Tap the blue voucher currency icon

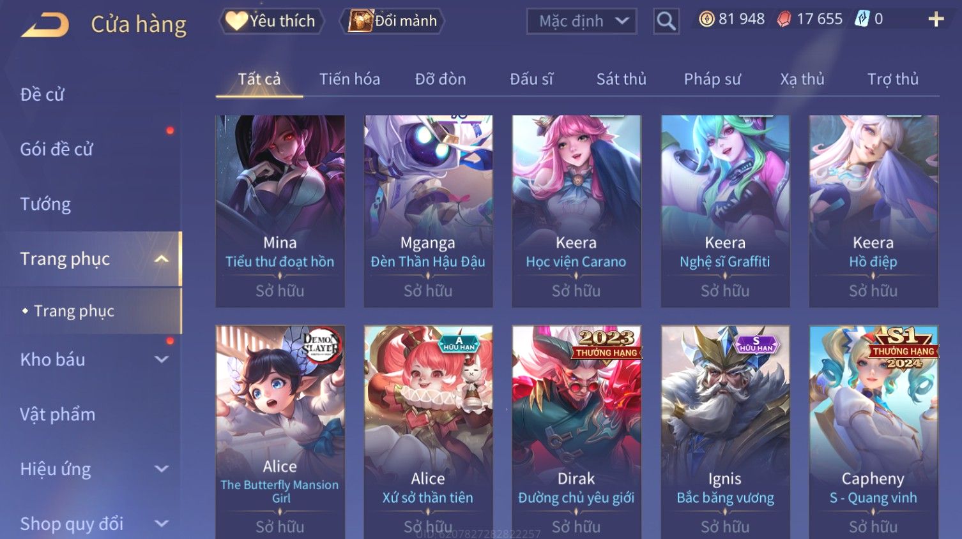(x=862, y=19)
